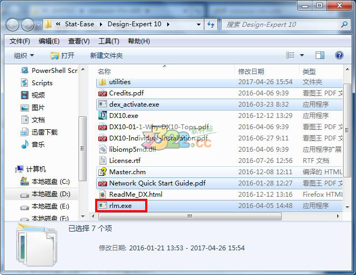Click the Videos (视频) library icon
The image size is (356, 275).
(25, 95)
